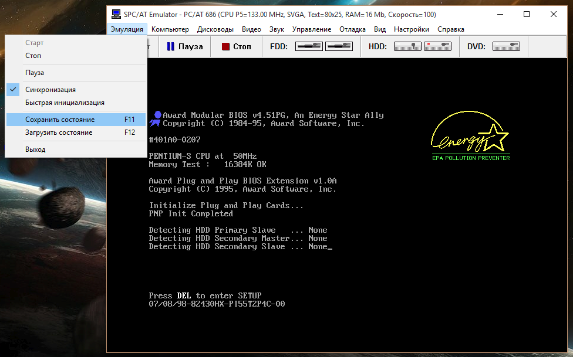Click the DVD drive icon
This screenshot has width=573, height=357.
506,46
